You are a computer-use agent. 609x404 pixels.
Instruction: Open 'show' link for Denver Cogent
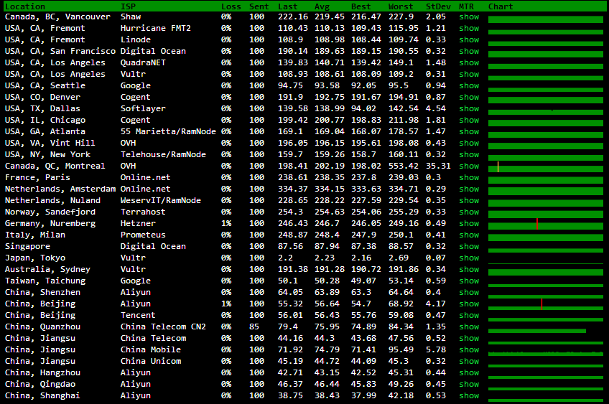pyautogui.click(x=469, y=98)
